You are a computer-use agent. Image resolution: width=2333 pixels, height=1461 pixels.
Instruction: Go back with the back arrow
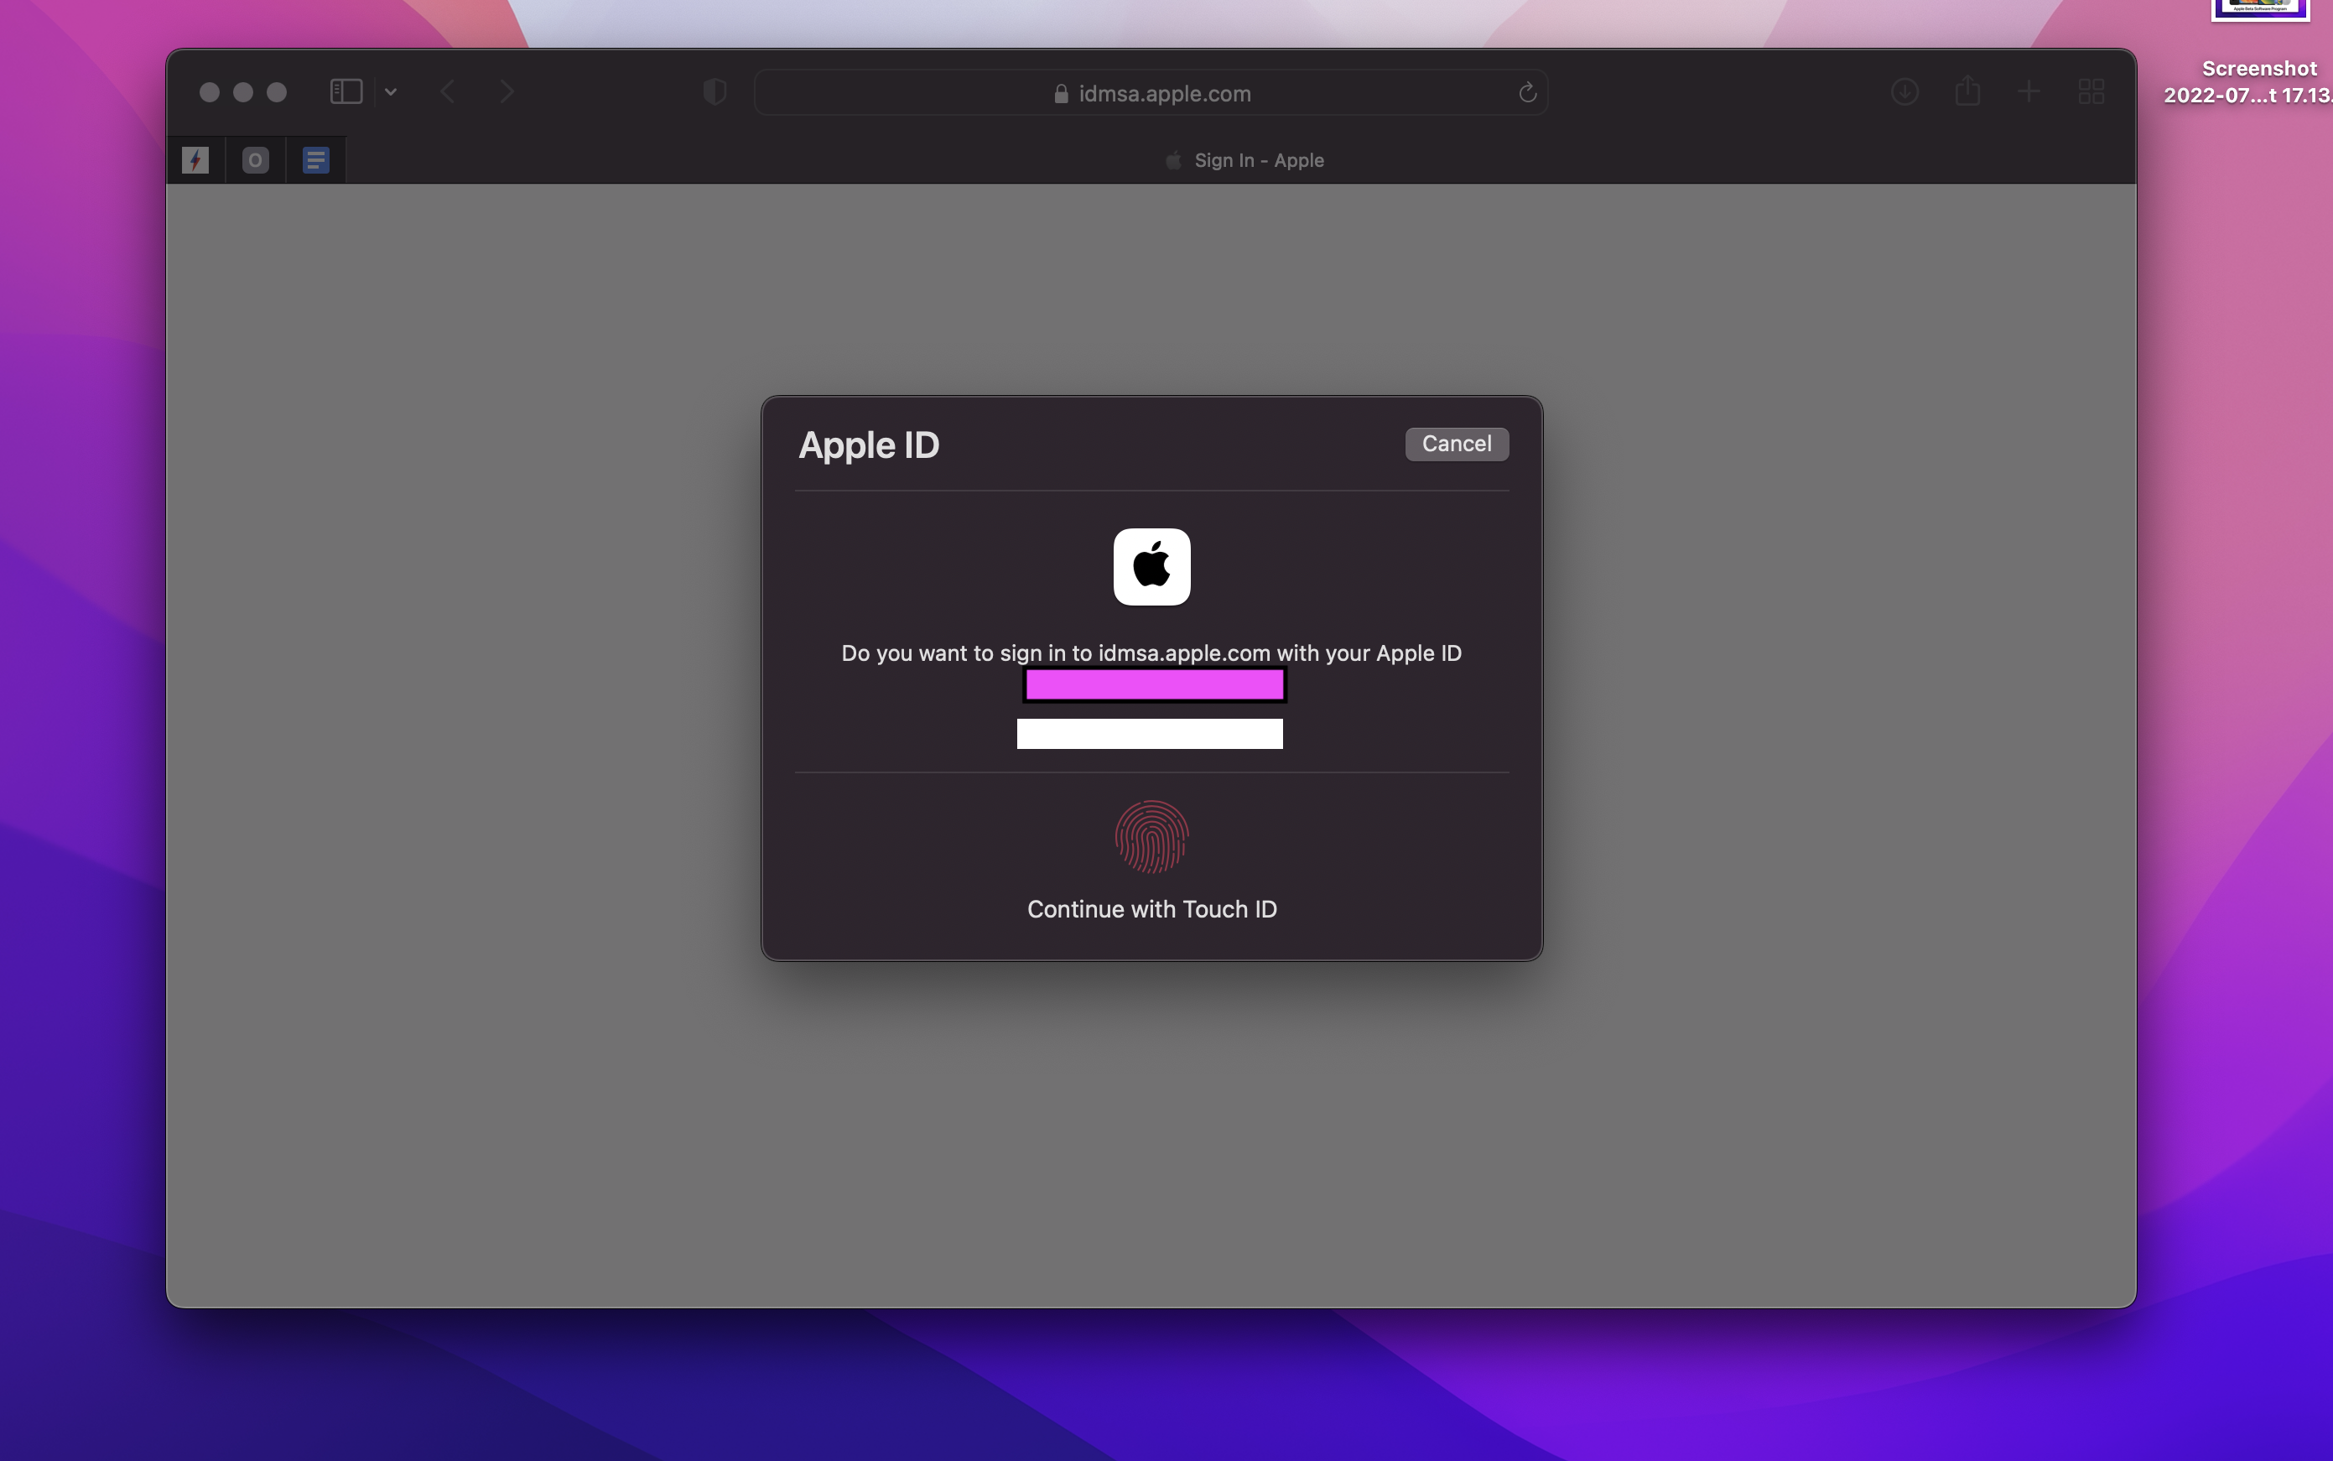447,91
